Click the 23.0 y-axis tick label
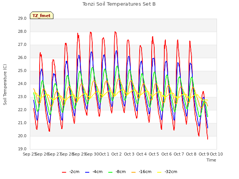This screenshot has width=239, height=179. pos(22,97)
